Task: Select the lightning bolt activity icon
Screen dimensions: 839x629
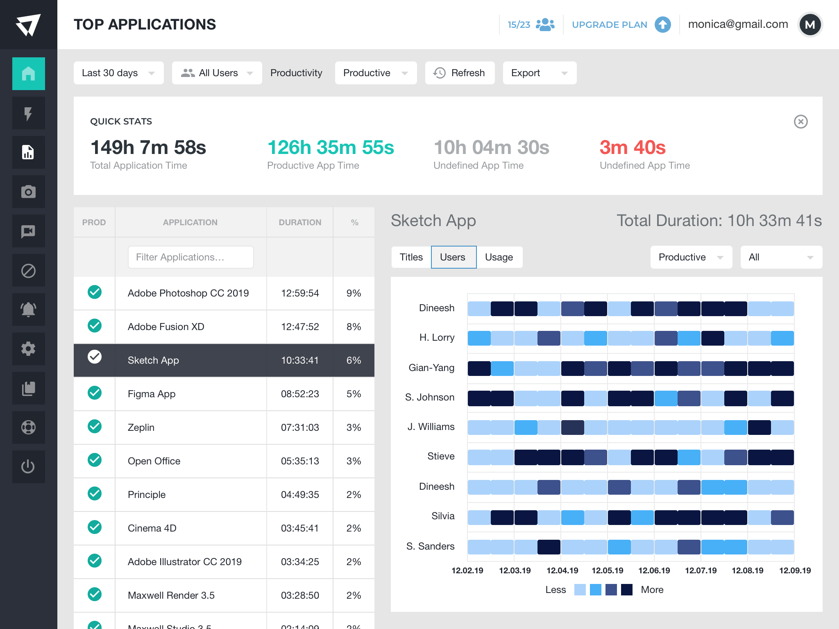Action: pos(28,113)
